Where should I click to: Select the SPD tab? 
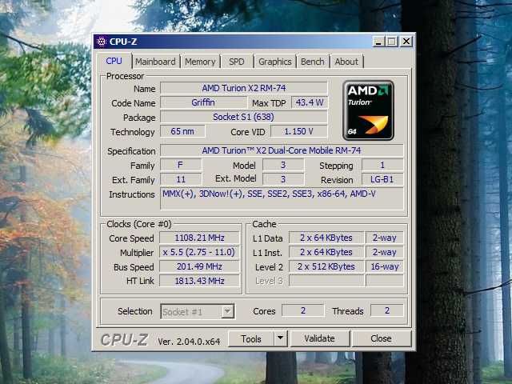click(x=237, y=62)
